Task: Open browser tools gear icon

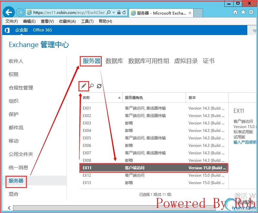Action: click(251, 12)
